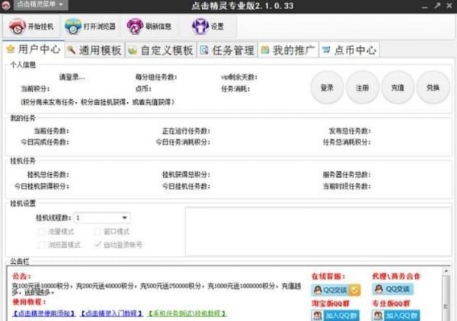Click the vip剩余天数: label
The height and width of the screenshot is (321, 457).
point(239,77)
